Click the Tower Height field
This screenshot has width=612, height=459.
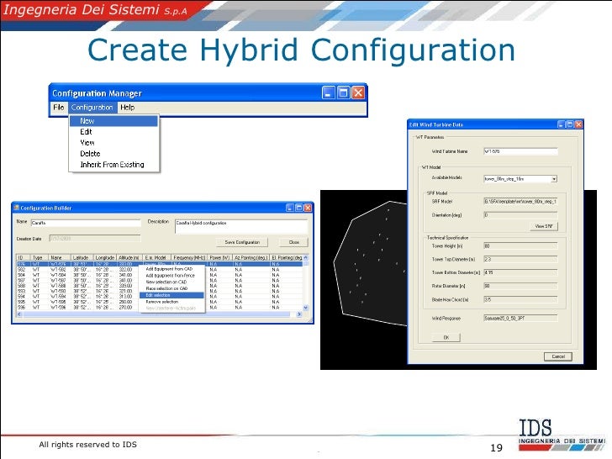click(x=520, y=245)
